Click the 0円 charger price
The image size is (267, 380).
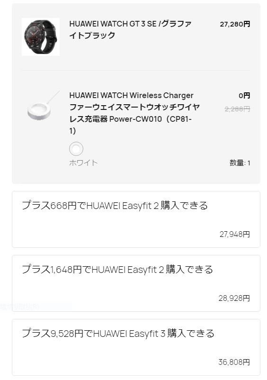click(x=244, y=96)
